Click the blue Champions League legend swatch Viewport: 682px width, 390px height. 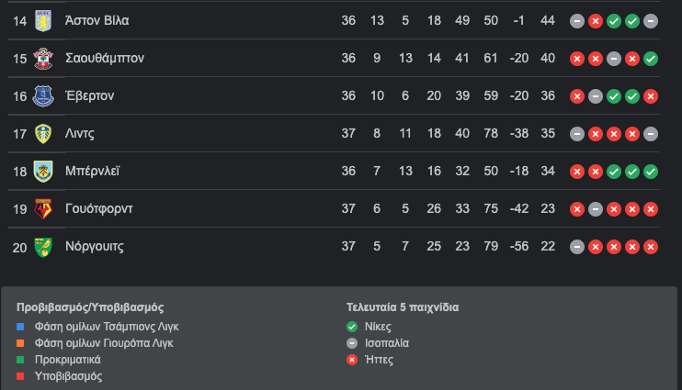tap(20, 327)
